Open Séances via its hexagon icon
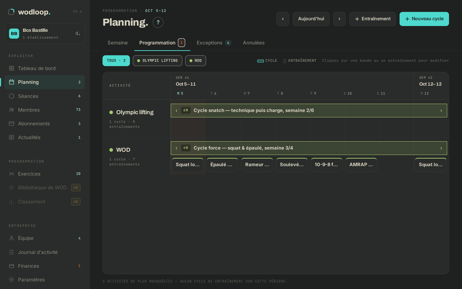This screenshot has height=289, width=462. tap(12, 96)
